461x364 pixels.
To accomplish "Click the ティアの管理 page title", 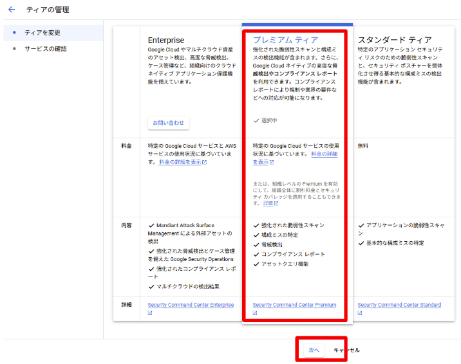I will click(x=48, y=10).
